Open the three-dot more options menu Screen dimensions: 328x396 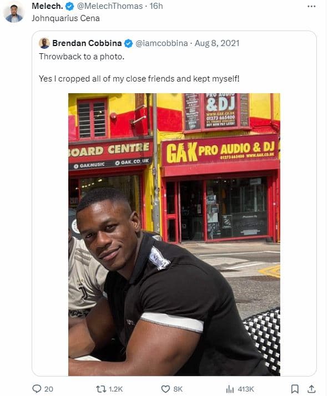point(311,6)
